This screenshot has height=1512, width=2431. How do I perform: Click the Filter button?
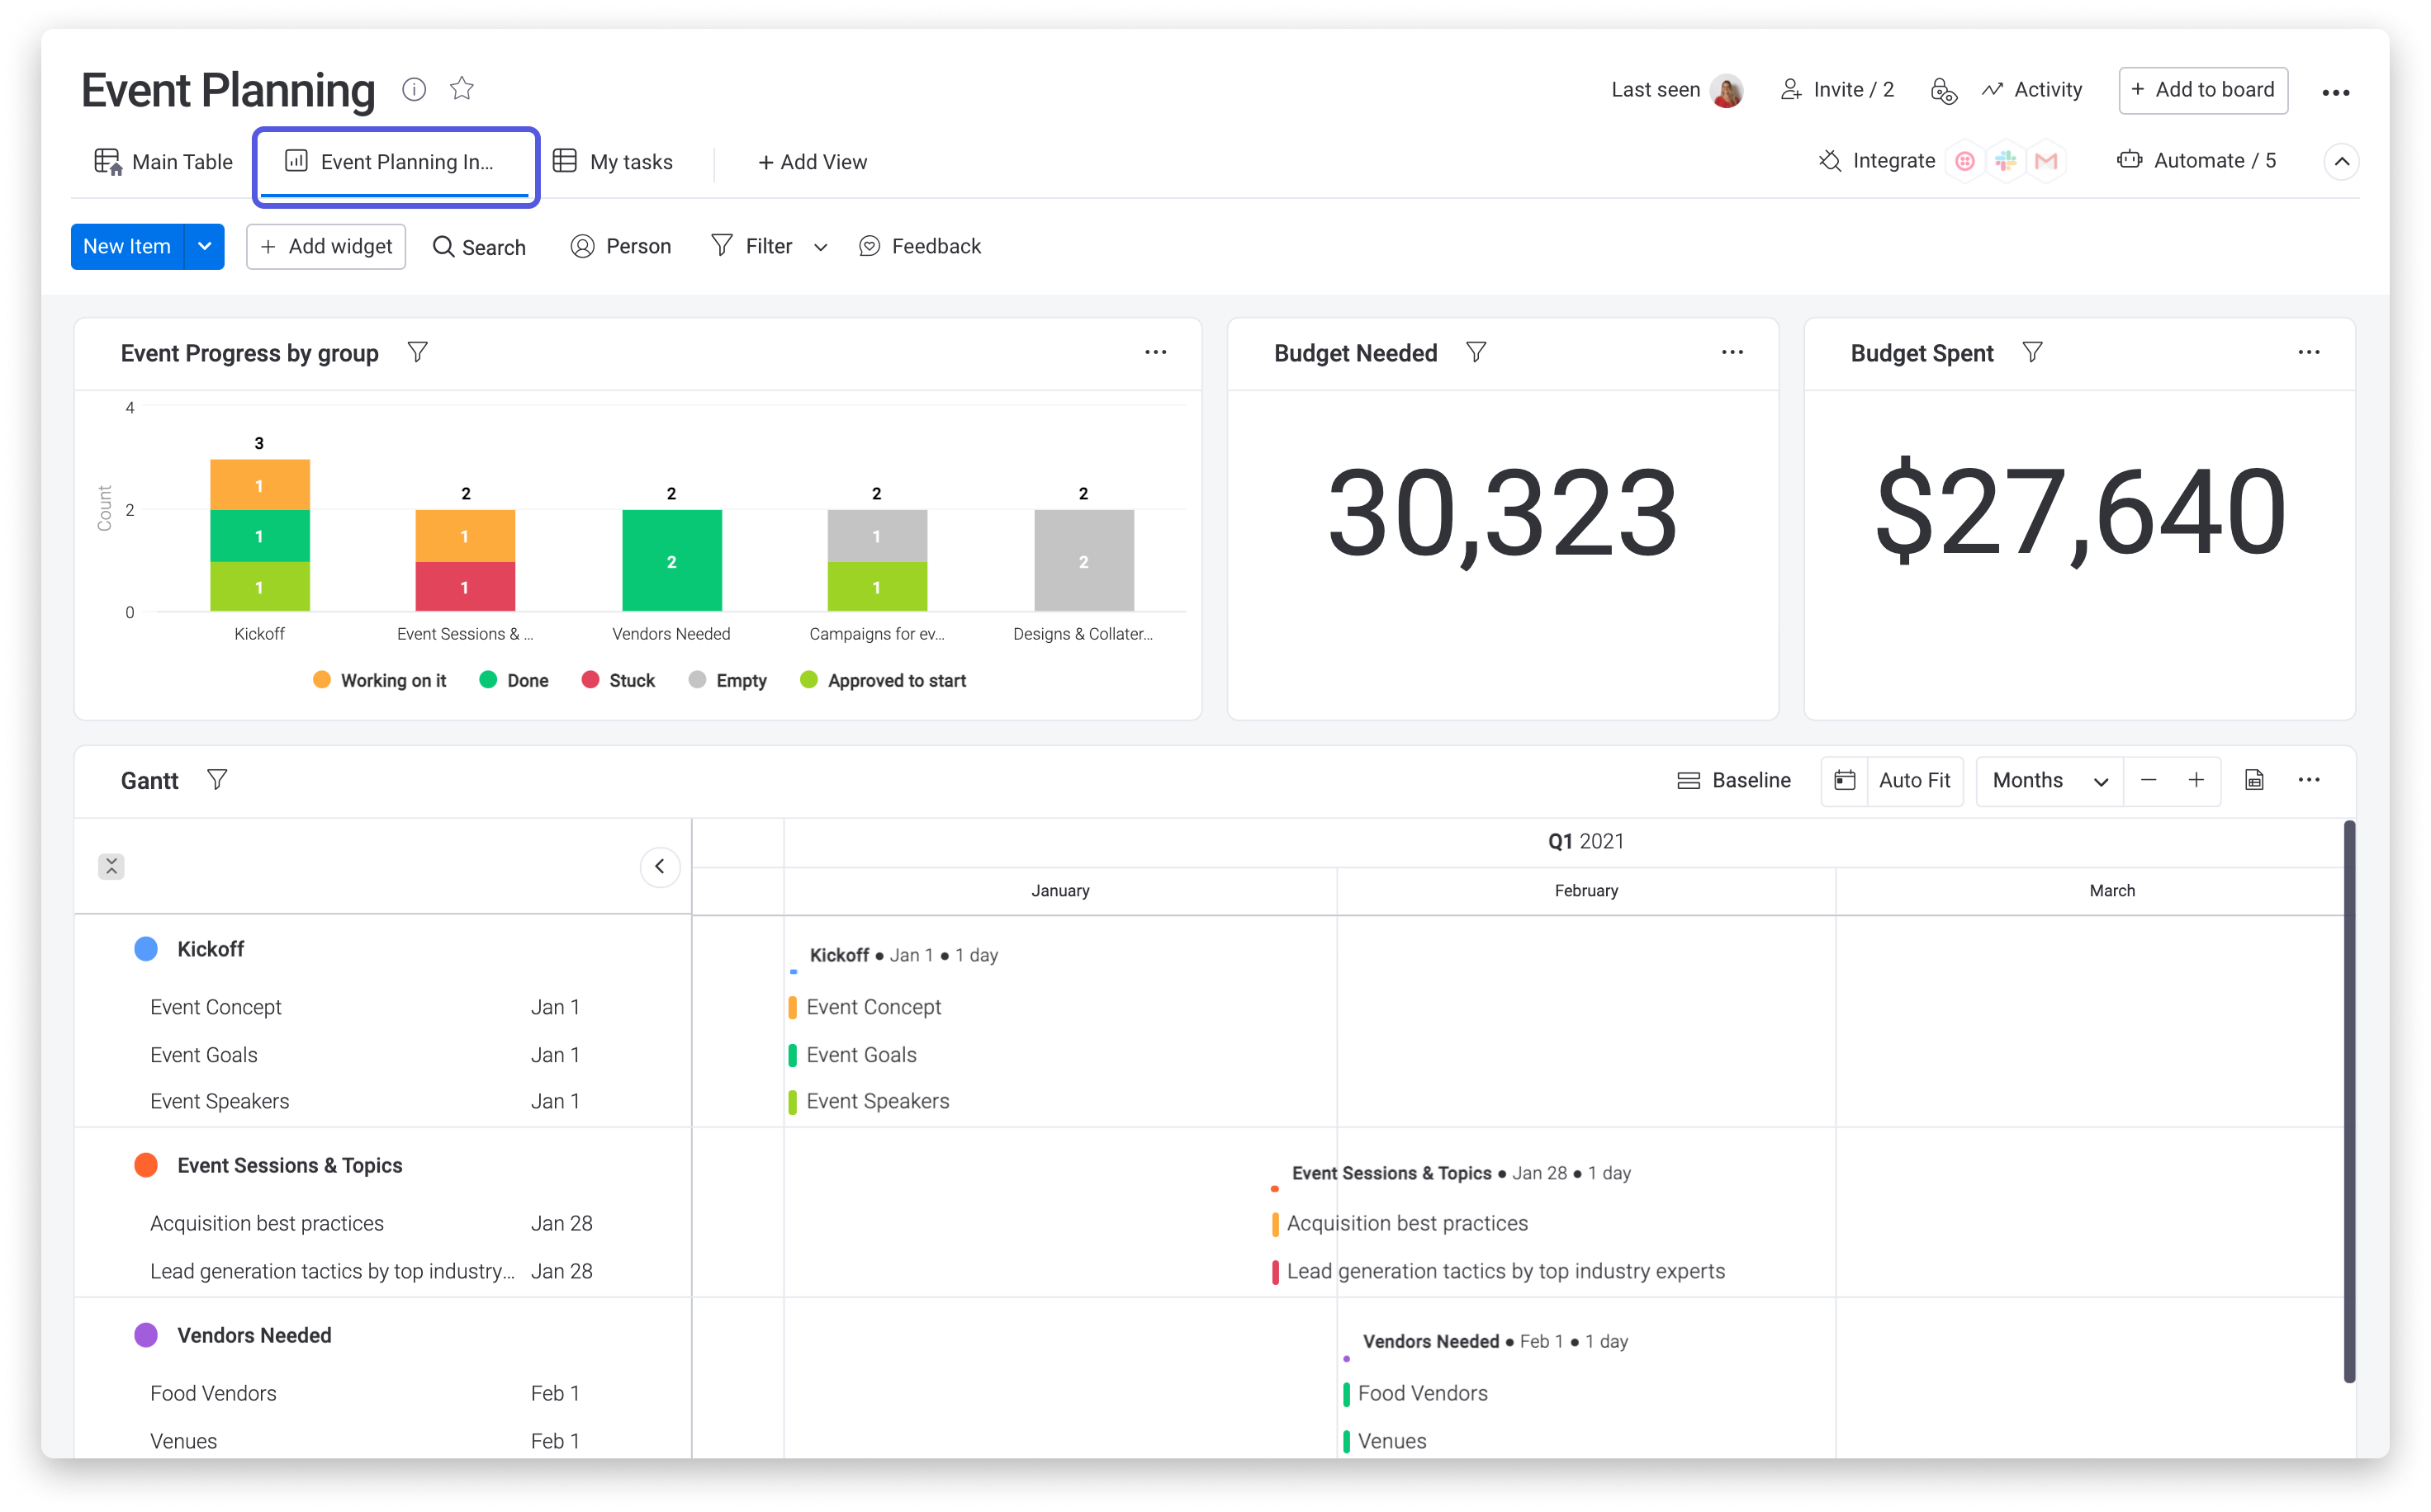coord(751,246)
